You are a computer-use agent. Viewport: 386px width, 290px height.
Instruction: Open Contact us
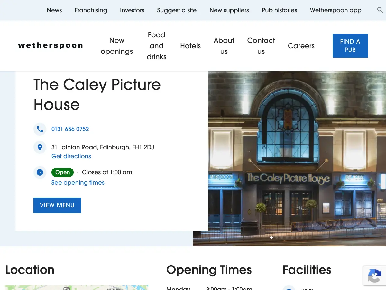261,46
